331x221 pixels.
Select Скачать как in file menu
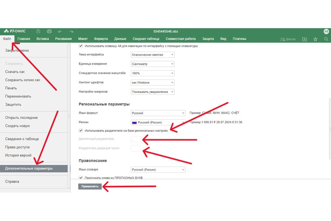[15, 72]
